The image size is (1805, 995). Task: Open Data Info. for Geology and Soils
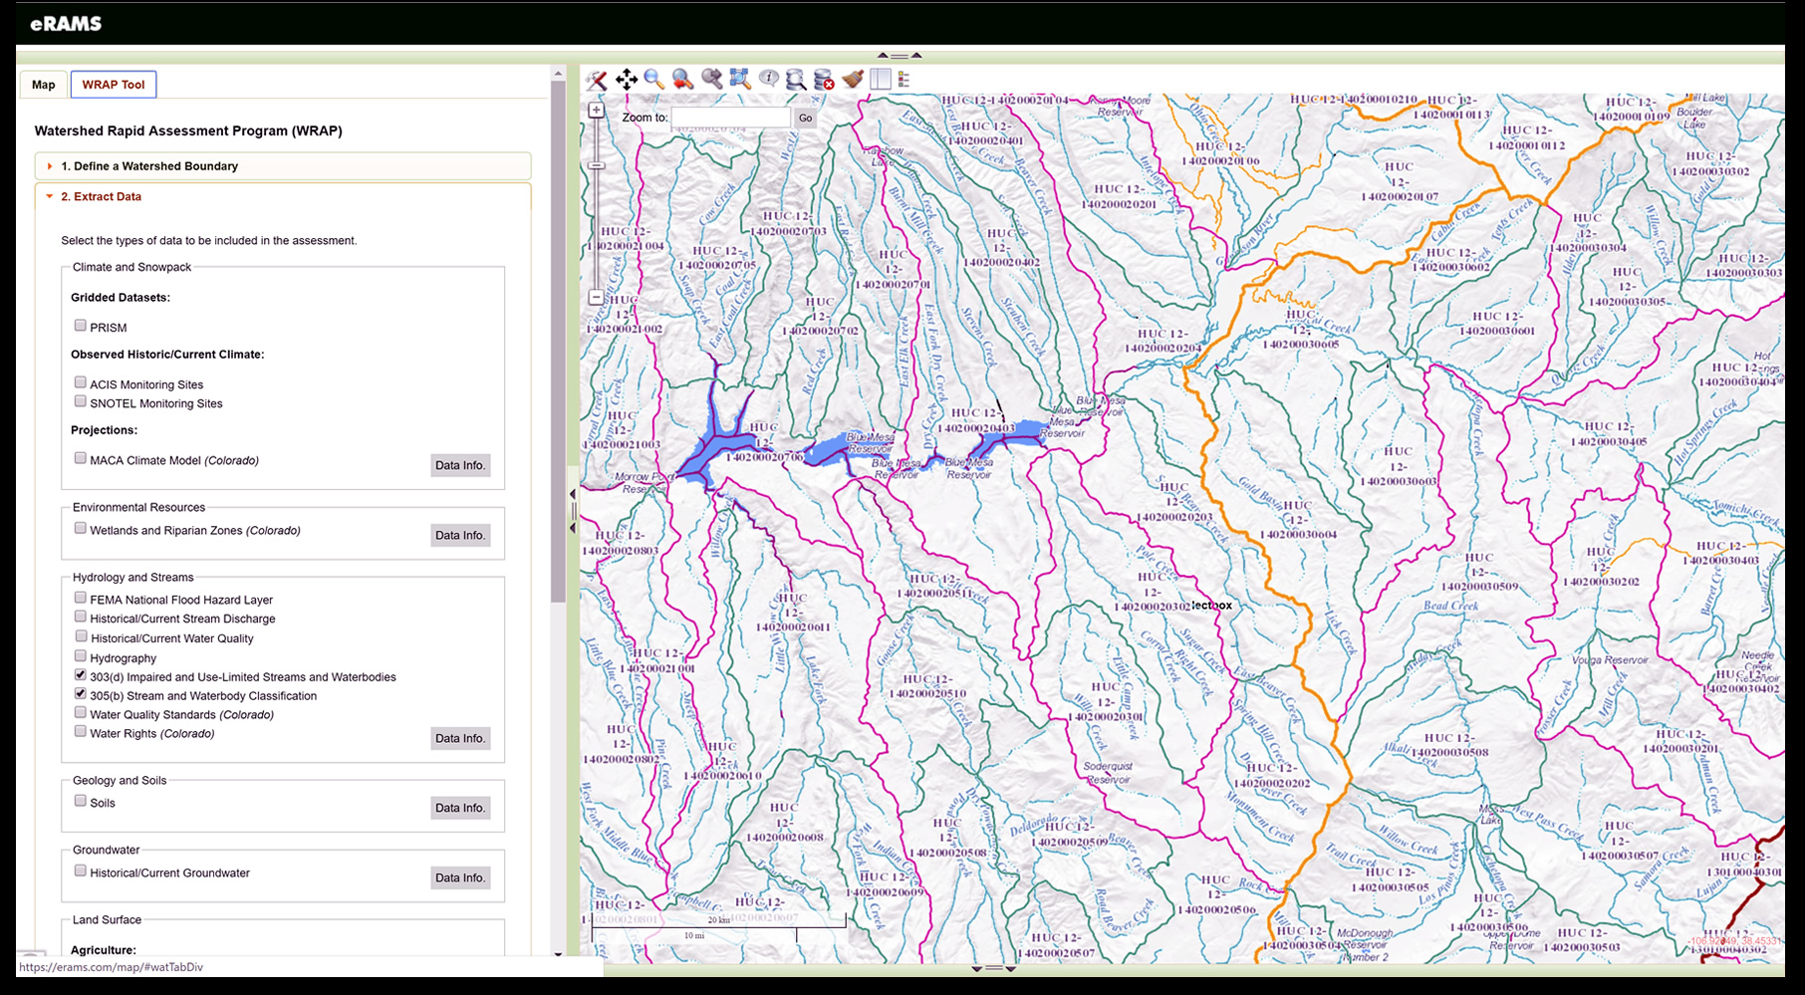(460, 808)
